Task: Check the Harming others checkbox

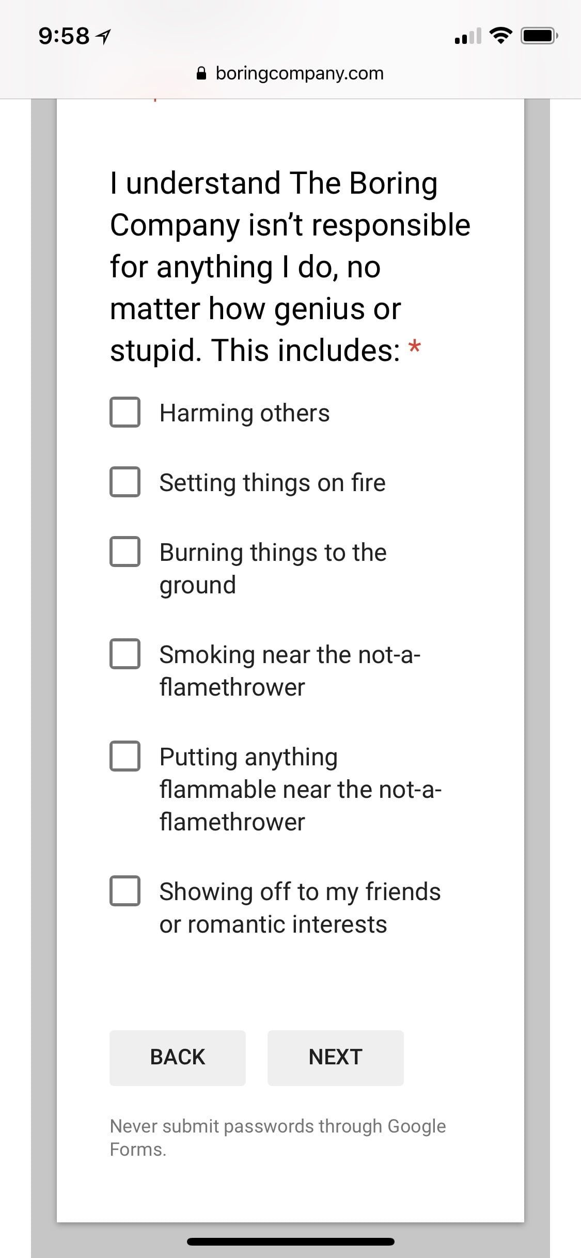Action: pos(124,412)
